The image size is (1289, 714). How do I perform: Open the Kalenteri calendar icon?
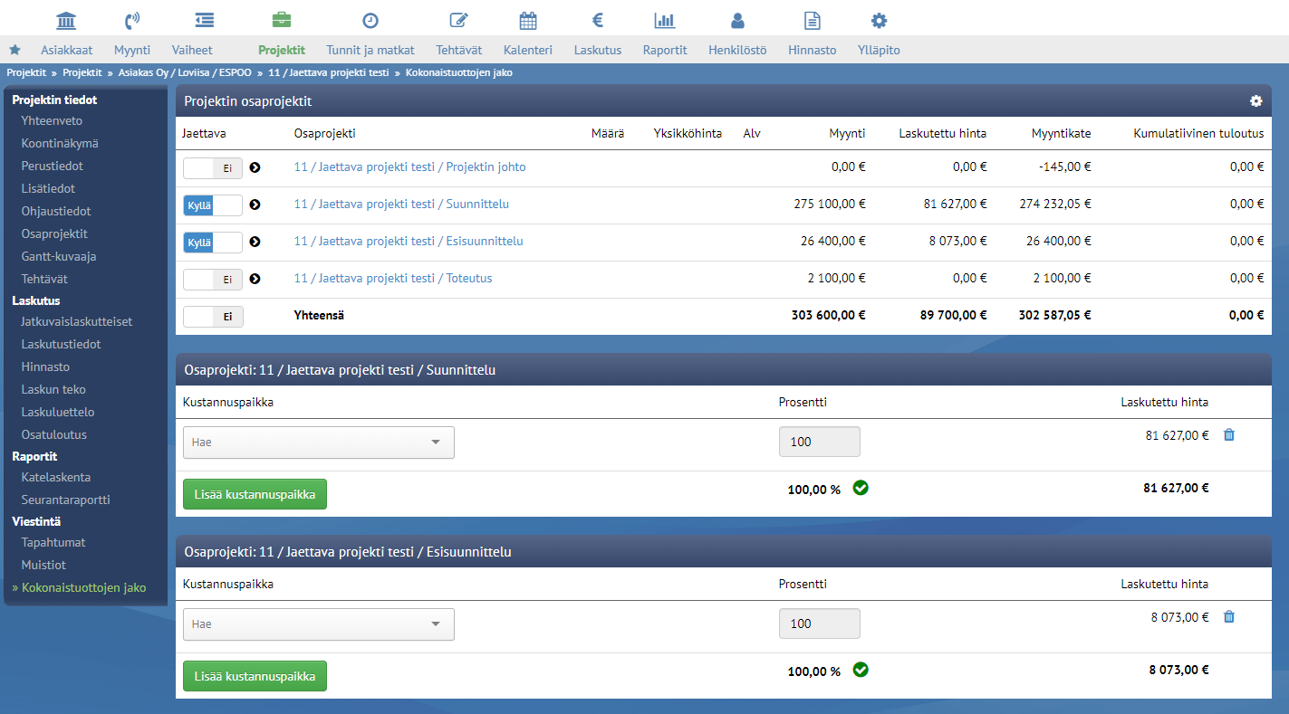pos(528,20)
